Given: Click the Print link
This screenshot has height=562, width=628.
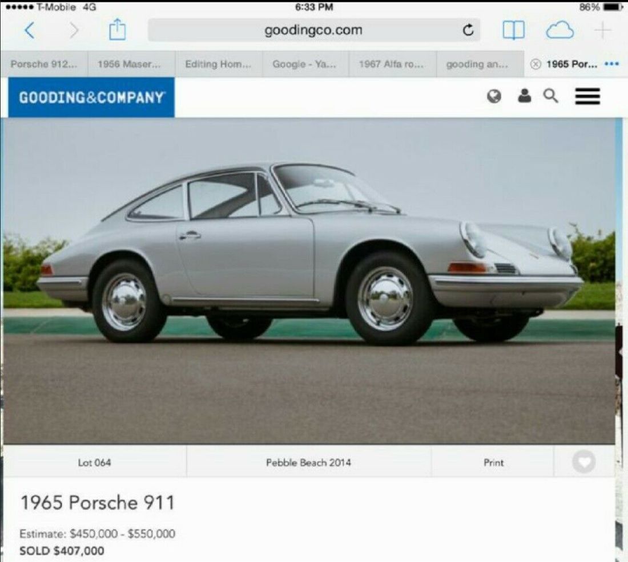Looking at the screenshot, I should click(493, 462).
